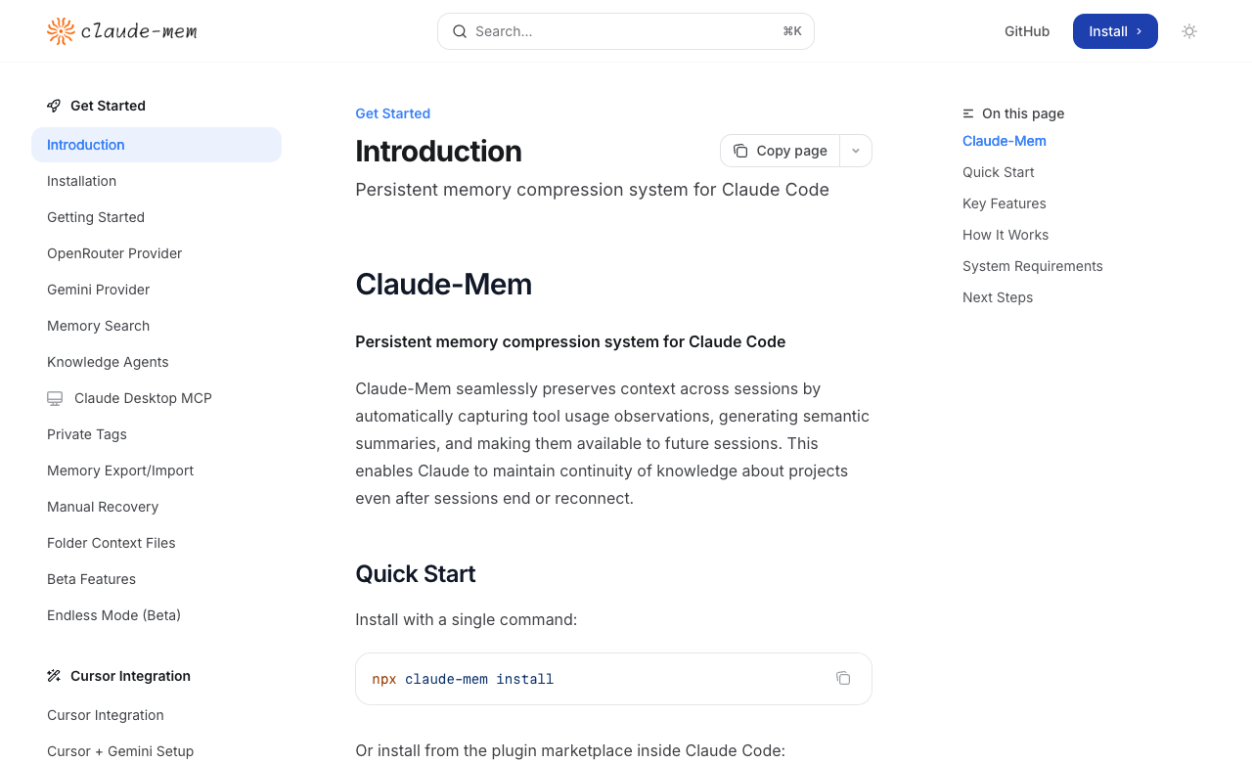Click the Introduction page title
Screen dimensions: 1252x763
[438, 151]
